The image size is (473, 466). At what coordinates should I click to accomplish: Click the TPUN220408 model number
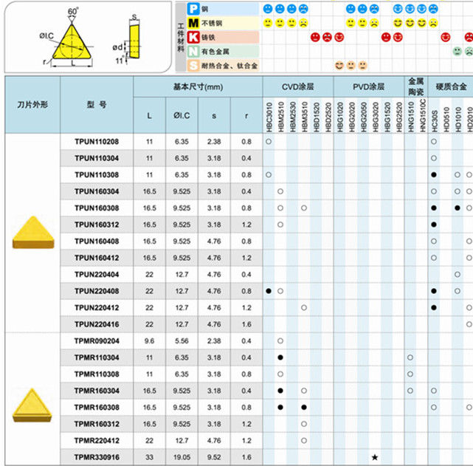tap(96, 290)
